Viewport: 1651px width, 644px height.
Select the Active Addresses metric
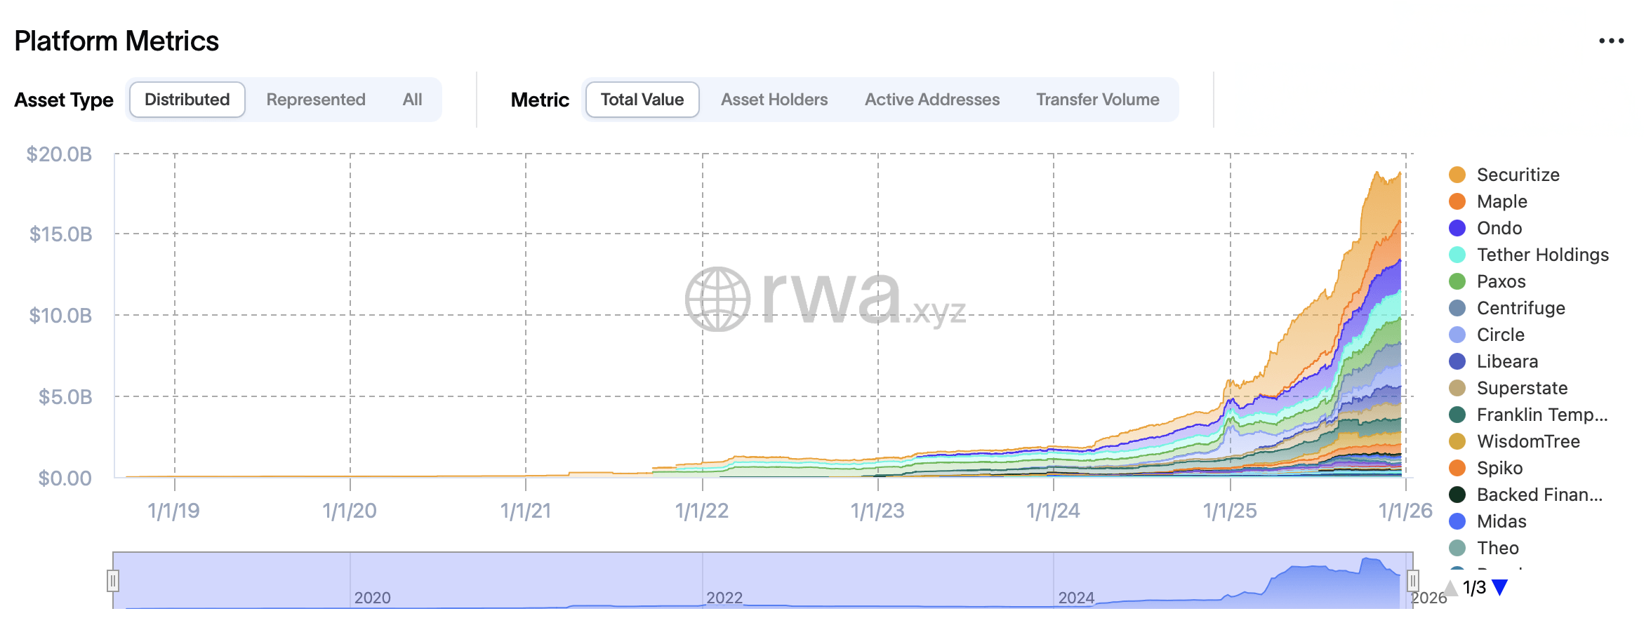(x=932, y=100)
